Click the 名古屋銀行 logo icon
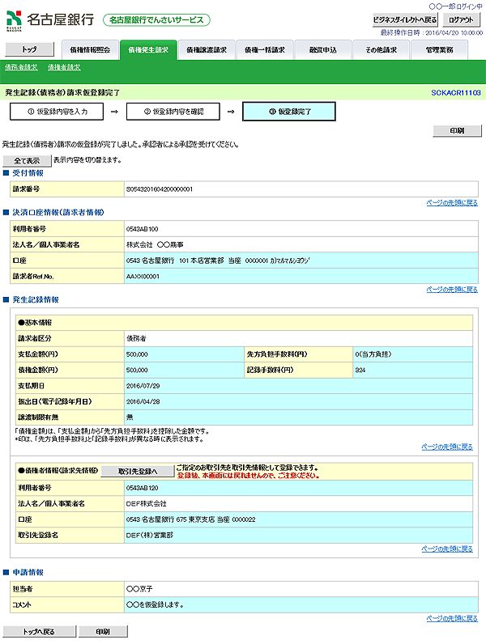This screenshot has height=644, width=486. [14, 21]
